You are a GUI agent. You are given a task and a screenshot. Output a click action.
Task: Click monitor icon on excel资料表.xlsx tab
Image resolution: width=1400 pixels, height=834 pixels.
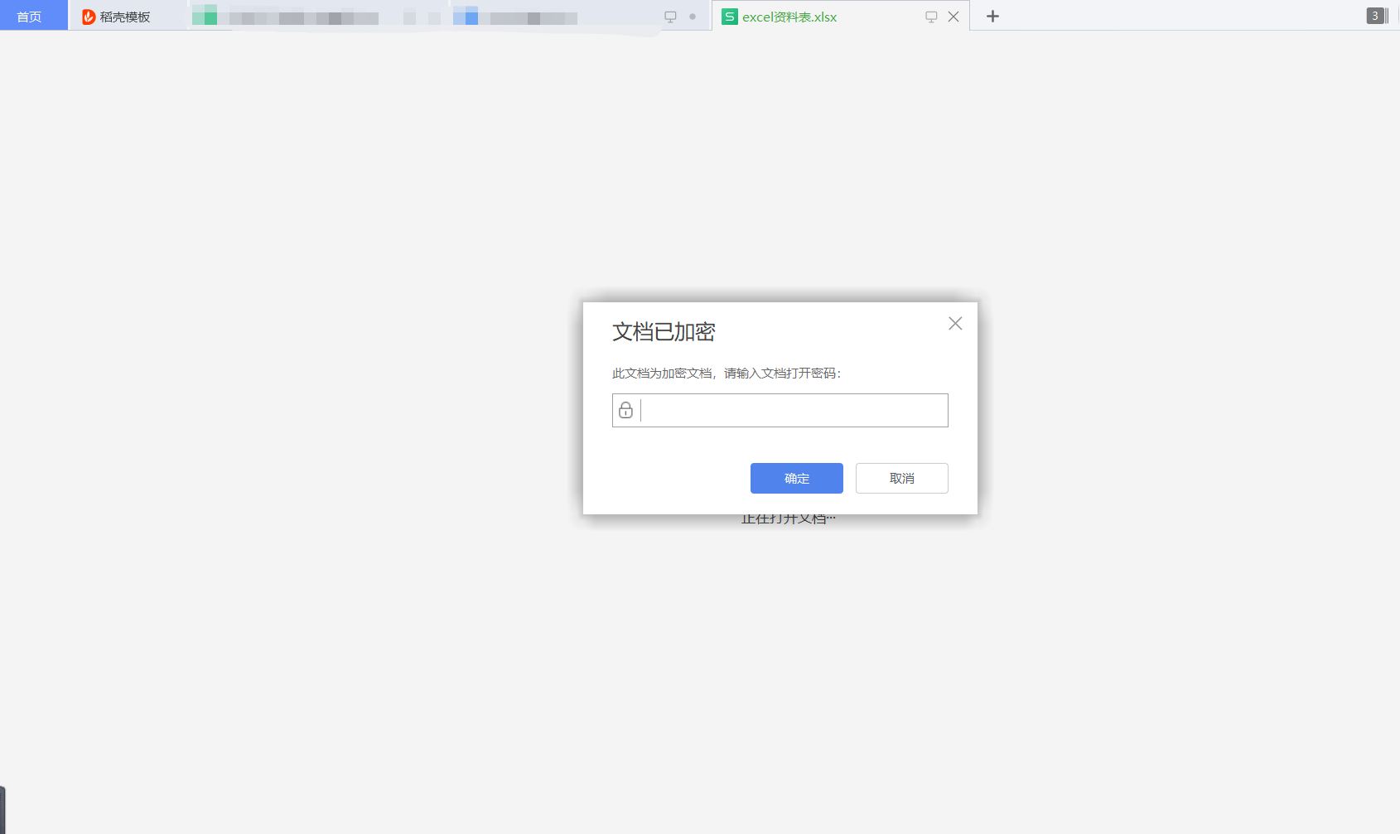click(931, 17)
